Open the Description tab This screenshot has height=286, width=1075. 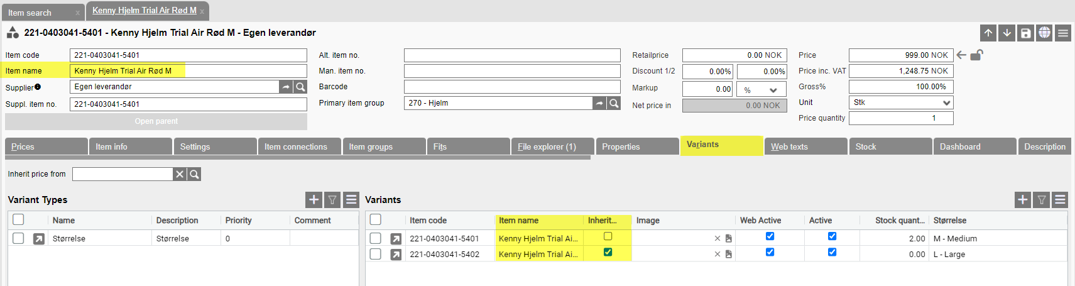pyautogui.click(x=1044, y=146)
